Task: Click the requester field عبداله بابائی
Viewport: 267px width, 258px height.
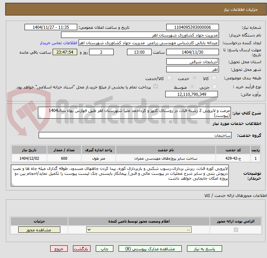Action: (x=149, y=43)
